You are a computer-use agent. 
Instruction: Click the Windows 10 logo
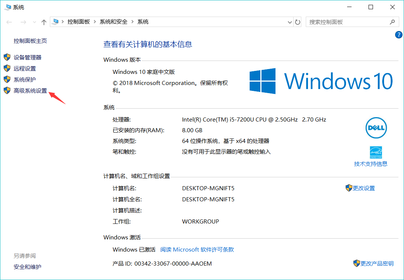pos(321,81)
